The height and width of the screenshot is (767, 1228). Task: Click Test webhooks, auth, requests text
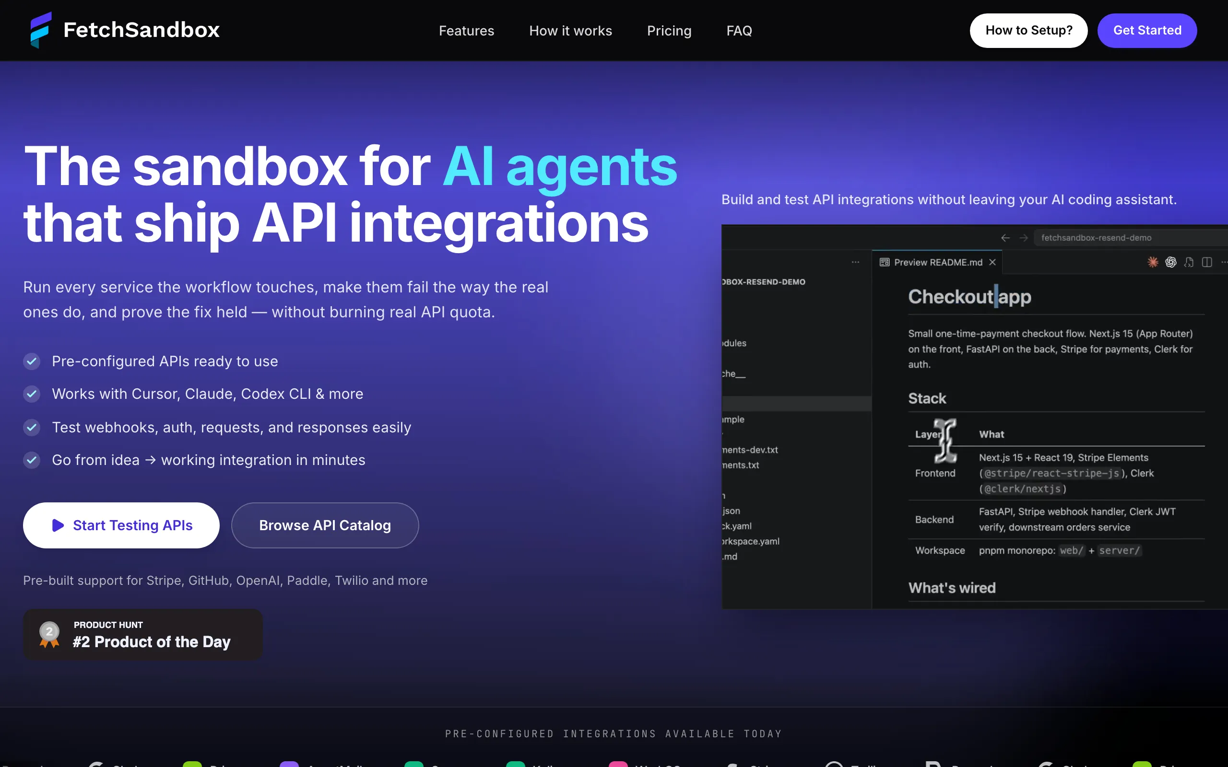click(231, 428)
